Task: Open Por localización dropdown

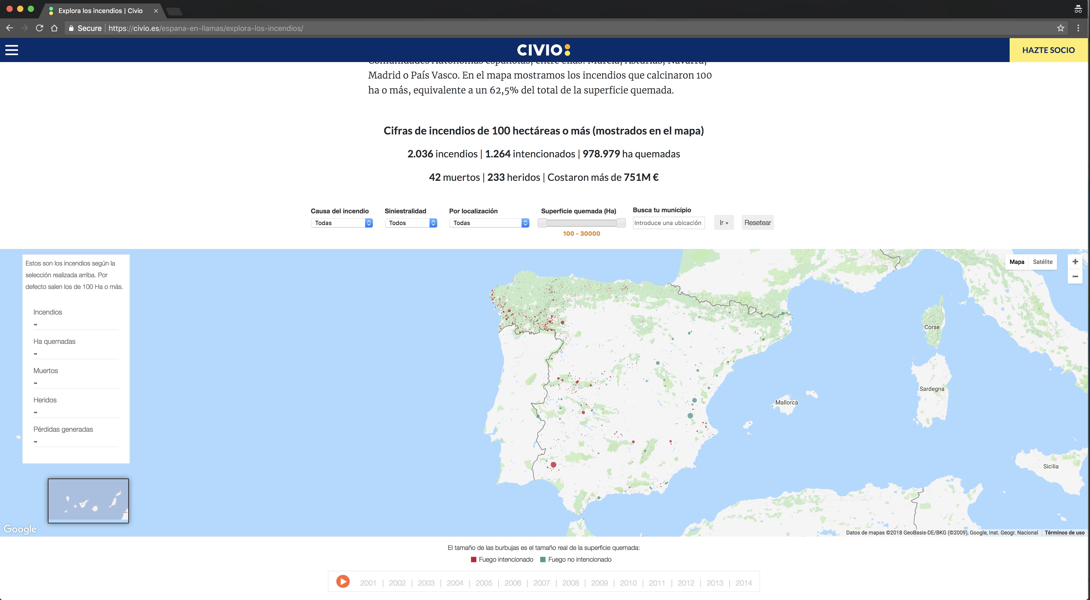Action: (x=489, y=223)
